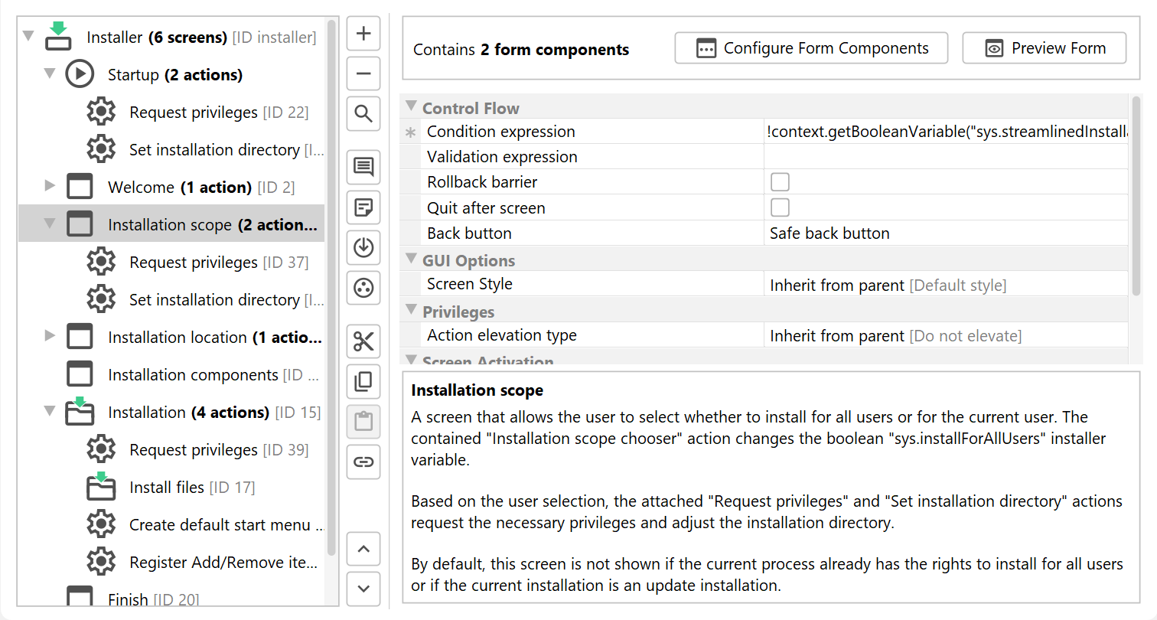Click Configure Form Components button

pyautogui.click(x=811, y=48)
